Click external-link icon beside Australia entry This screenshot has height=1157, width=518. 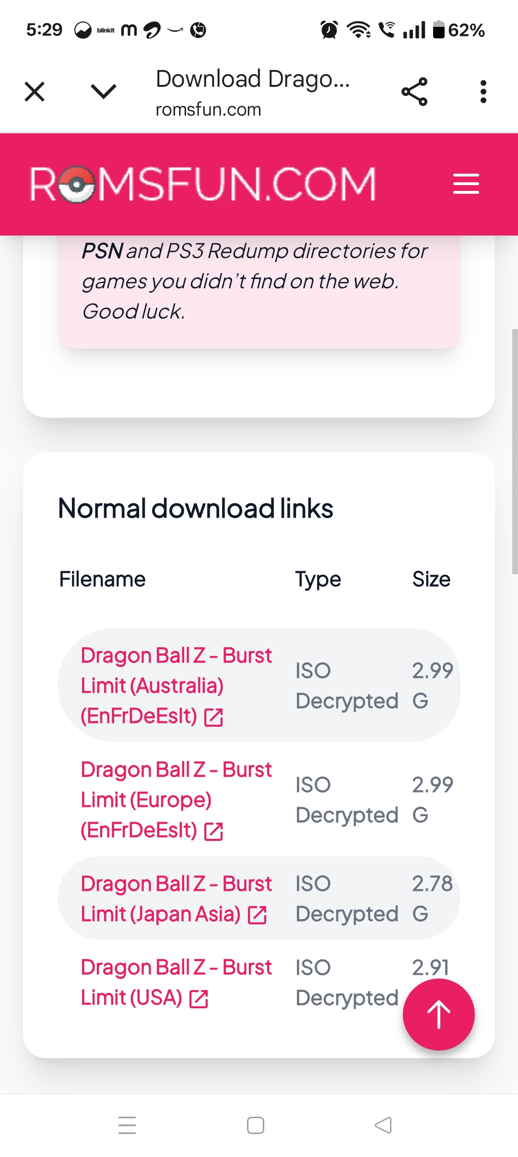(213, 718)
